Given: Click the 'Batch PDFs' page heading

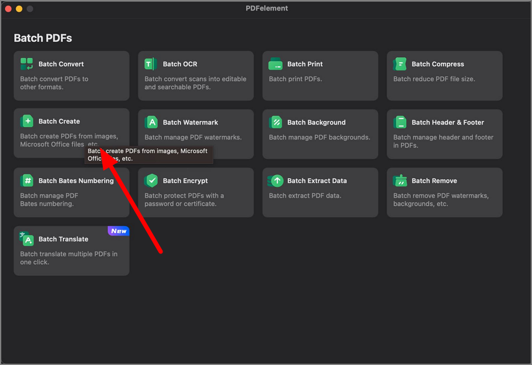Looking at the screenshot, I should tap(43, 38).
